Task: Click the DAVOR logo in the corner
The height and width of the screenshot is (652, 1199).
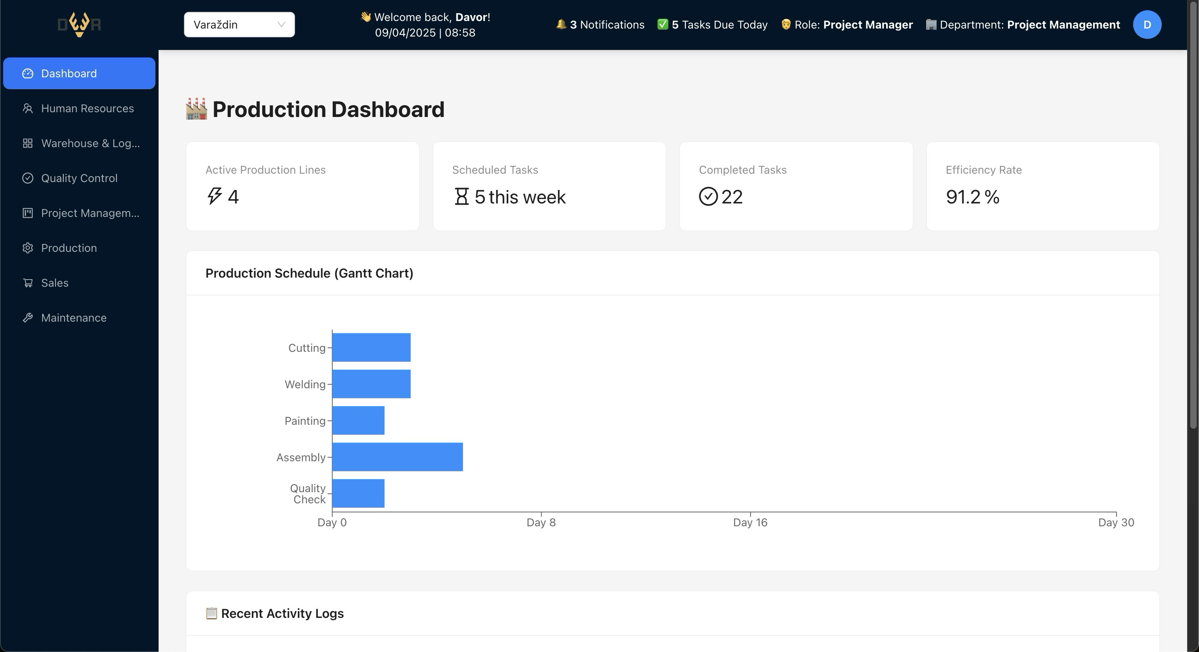Action: 79,24
